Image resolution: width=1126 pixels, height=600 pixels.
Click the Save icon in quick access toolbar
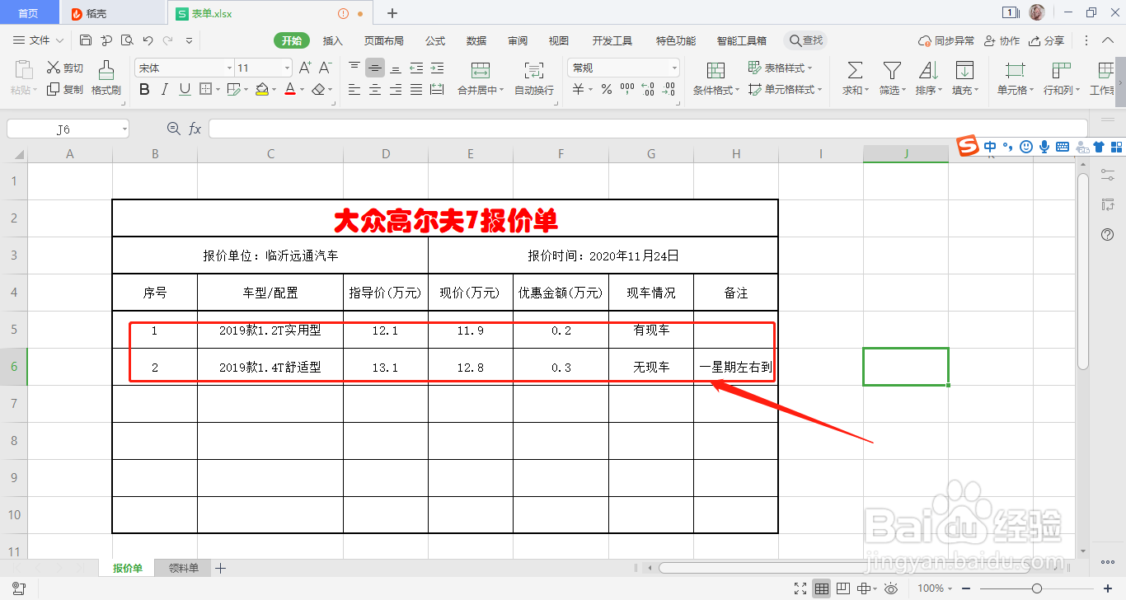86,40
